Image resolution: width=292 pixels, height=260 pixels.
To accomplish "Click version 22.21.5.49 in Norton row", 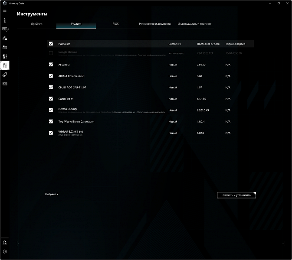I will click(x=203, y=110).
